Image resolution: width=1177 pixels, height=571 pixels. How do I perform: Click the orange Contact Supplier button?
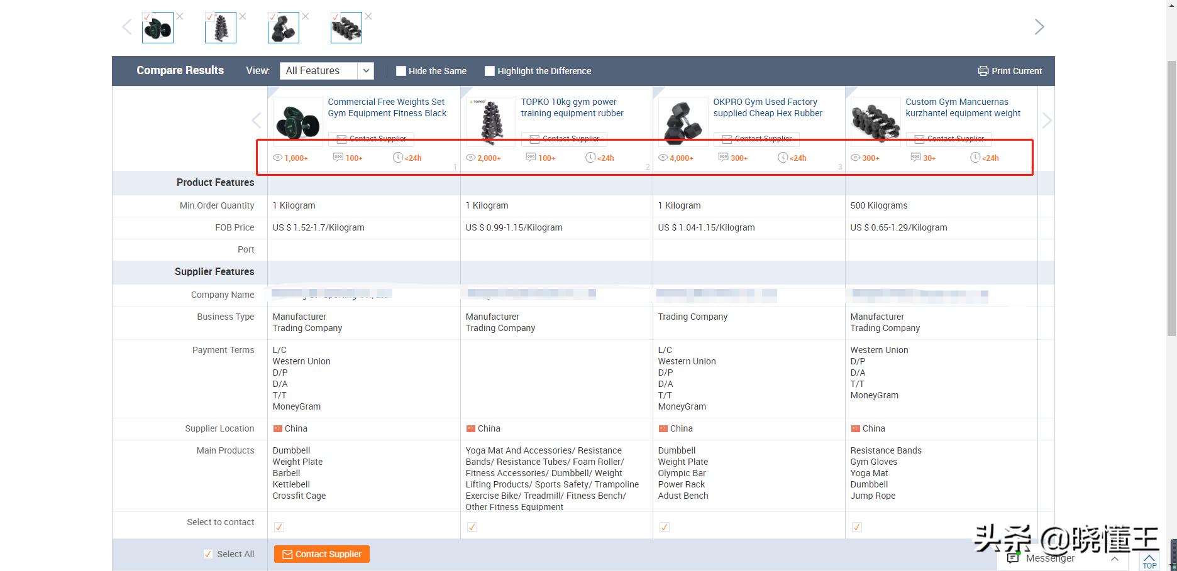point(321,554)
